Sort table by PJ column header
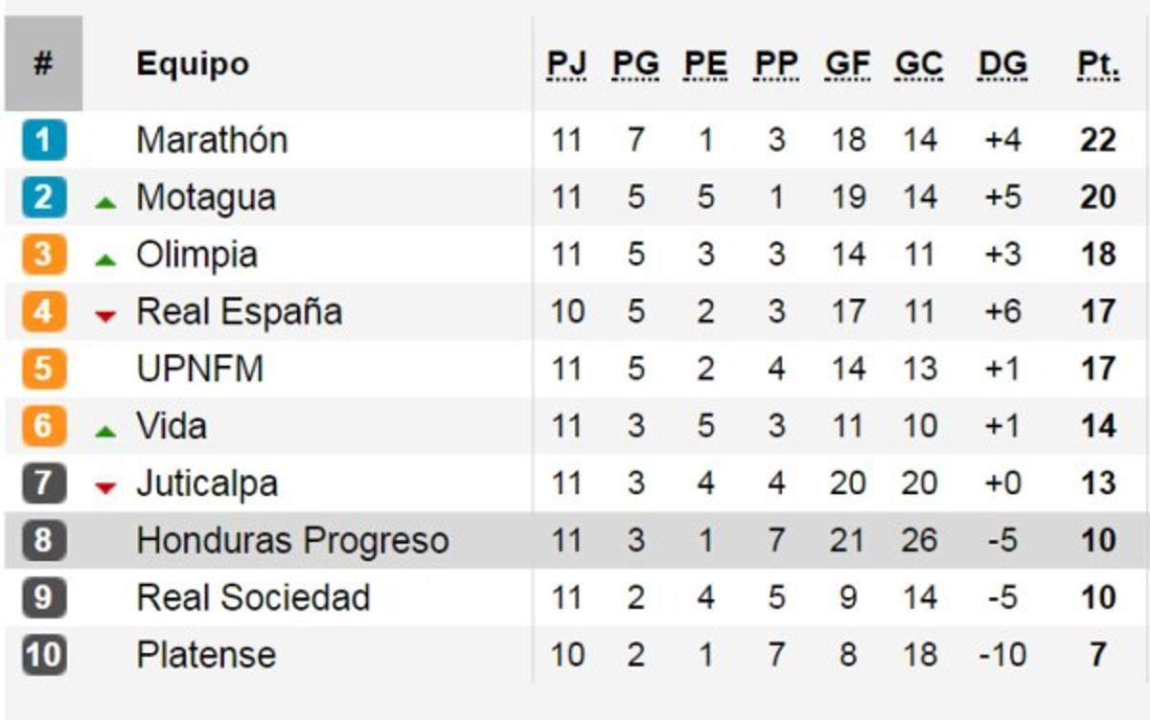Viewport: 1150px width, 720px height. tap(566, 65)
